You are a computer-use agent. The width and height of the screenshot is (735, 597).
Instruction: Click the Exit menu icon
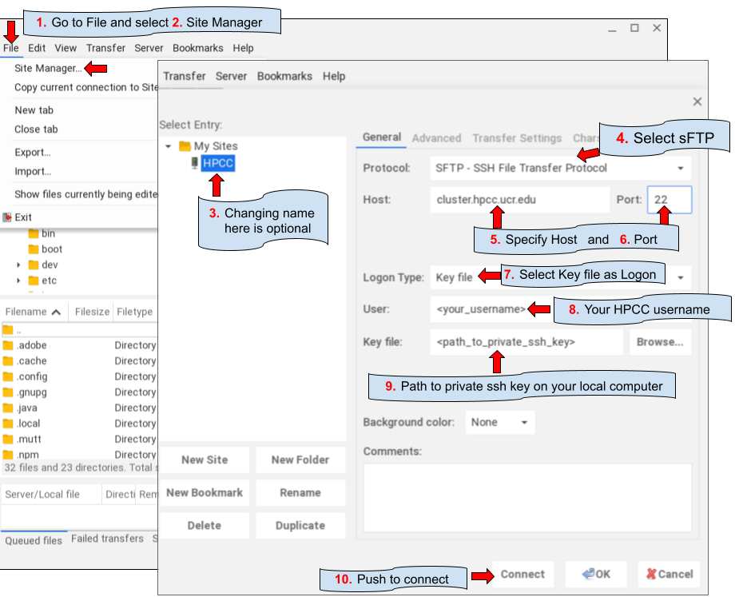(x=7, y=217)
